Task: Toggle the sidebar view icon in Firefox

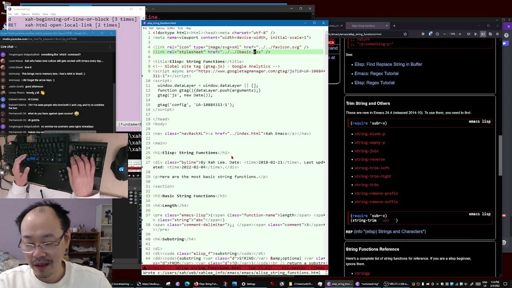Action: click(483, 34)
